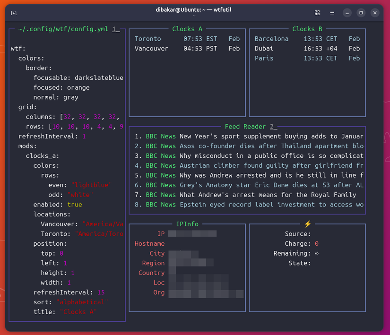Click the Paris clock row
The width and height of the screenshot is (390, 335).
click(x=307, y=58)
